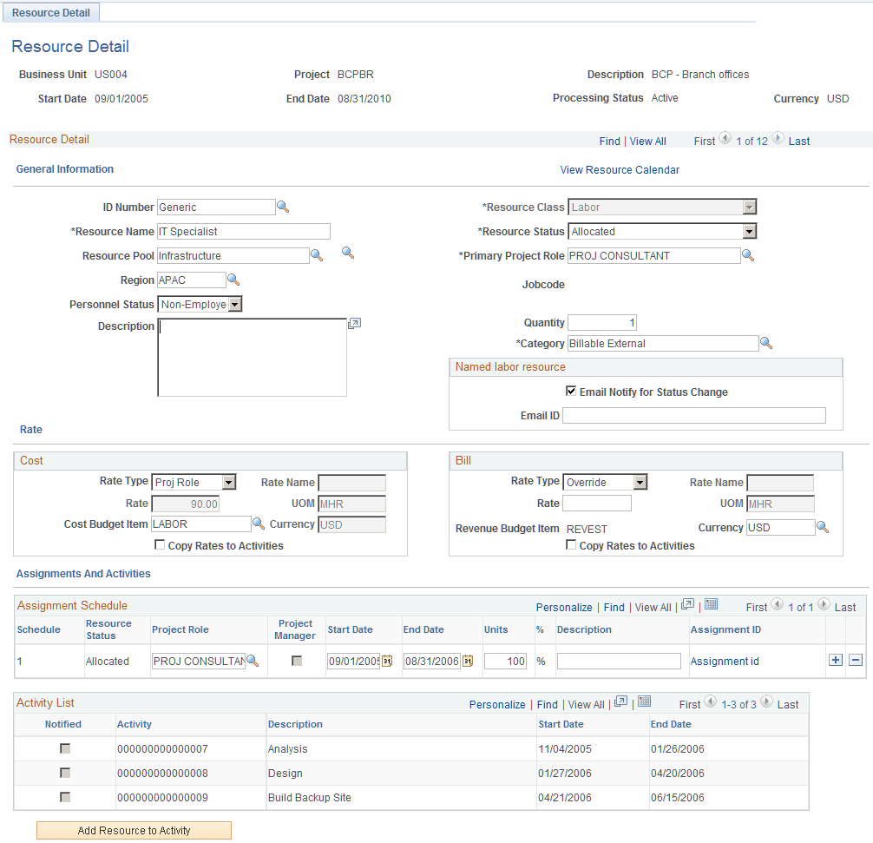Open the End Date calendar in Assignment Schedule
This screenshot has height=843, width=873.
tap(468, 661)
